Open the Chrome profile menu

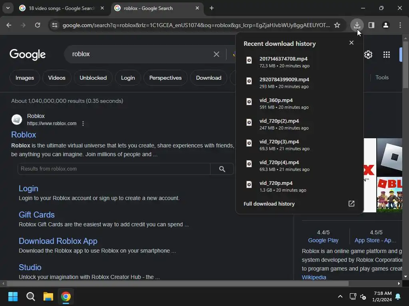click(386, 25)
